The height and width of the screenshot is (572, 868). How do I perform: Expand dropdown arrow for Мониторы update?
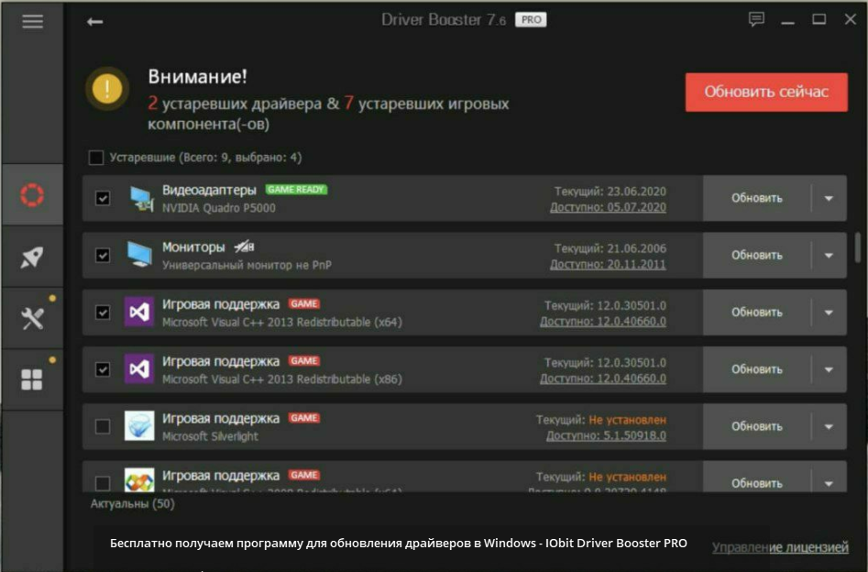click(829, 255)
